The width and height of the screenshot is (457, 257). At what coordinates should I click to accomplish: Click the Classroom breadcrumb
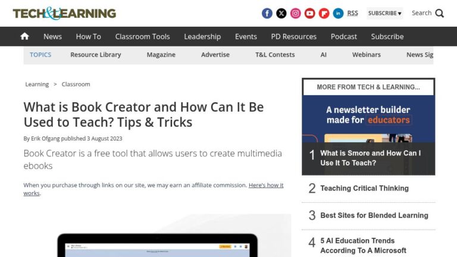point(76,84)
